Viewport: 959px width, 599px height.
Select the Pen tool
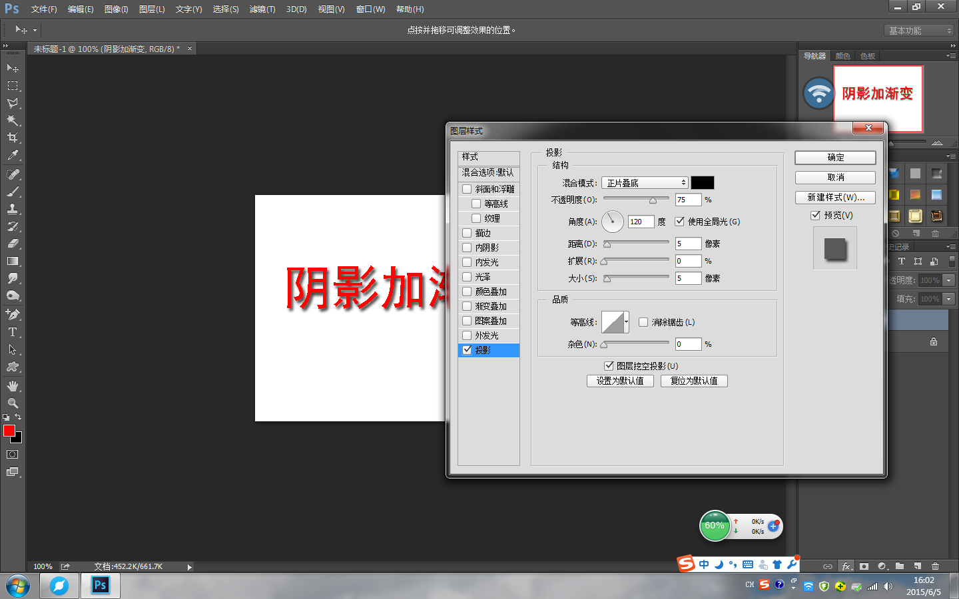[x=13, y=315]
